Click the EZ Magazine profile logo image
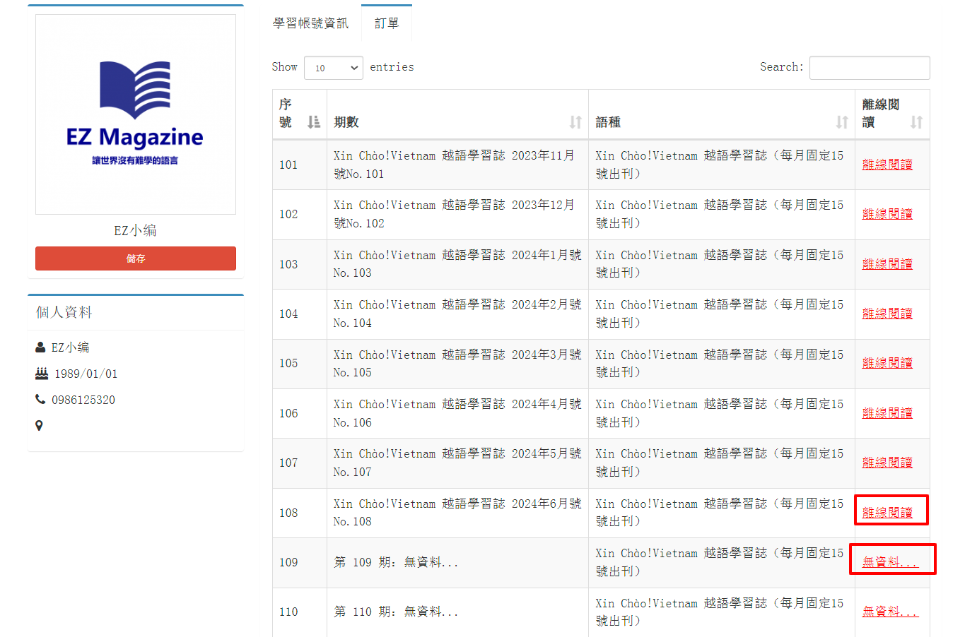The height and width of the screenshot is (637, 977). point(136,114)
